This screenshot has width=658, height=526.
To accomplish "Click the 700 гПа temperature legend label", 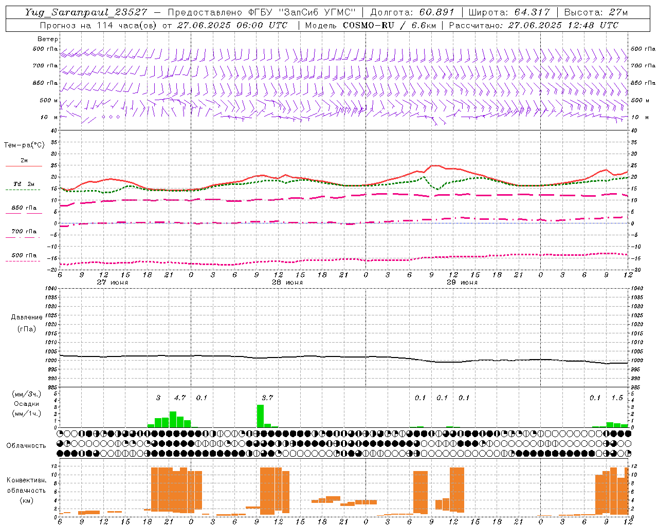I will point(24,231).
